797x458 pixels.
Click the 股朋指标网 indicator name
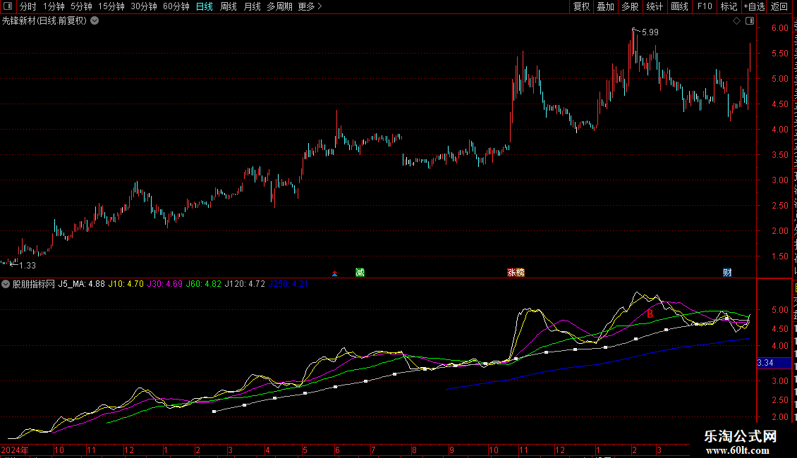[34, 285]
